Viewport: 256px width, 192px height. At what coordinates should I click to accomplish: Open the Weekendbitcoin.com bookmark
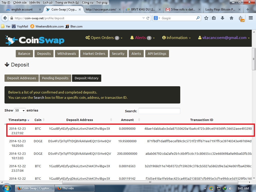[47, 26]
